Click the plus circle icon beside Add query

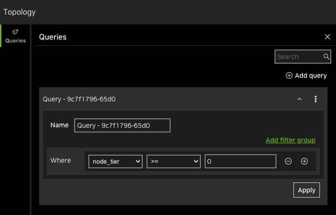tap(289, 75)
